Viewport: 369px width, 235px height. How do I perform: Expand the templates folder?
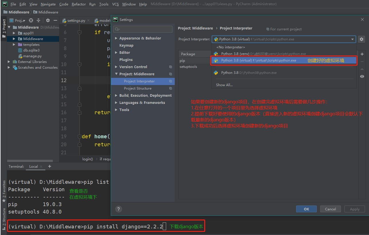click(x=14, y=45)
